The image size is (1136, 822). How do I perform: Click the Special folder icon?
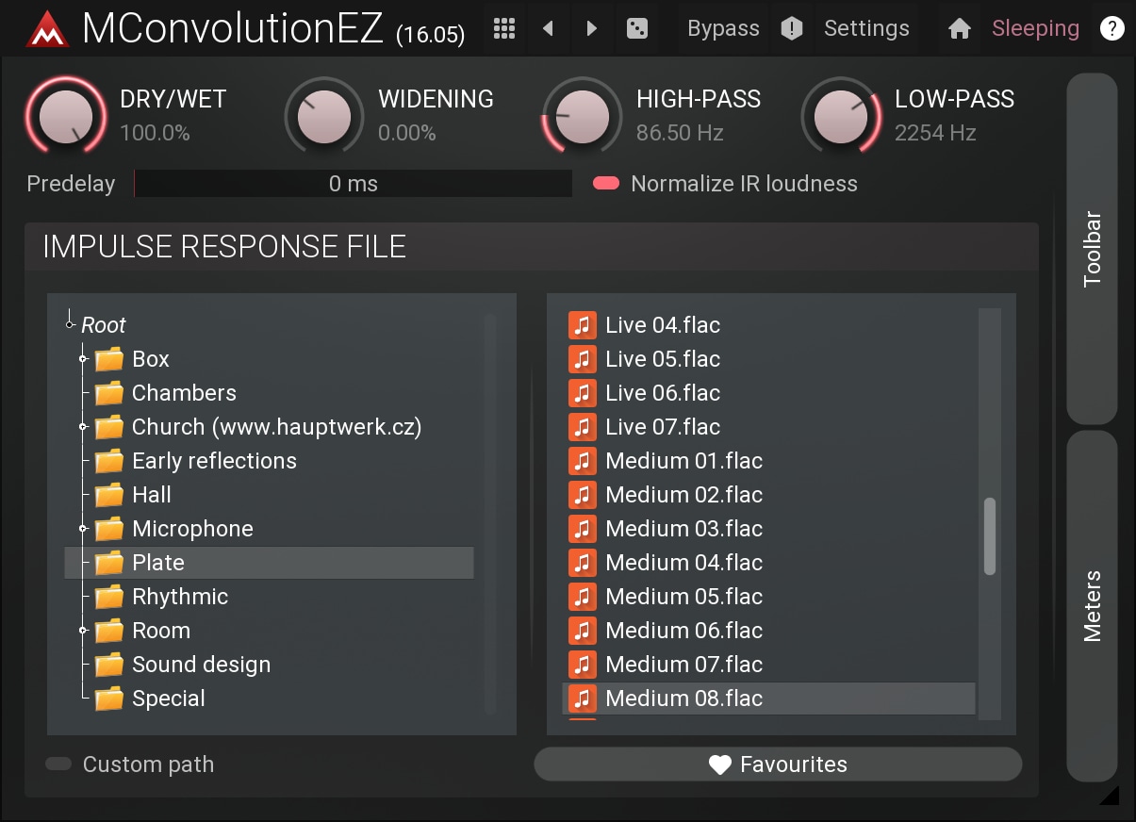[x=109, y=699]
